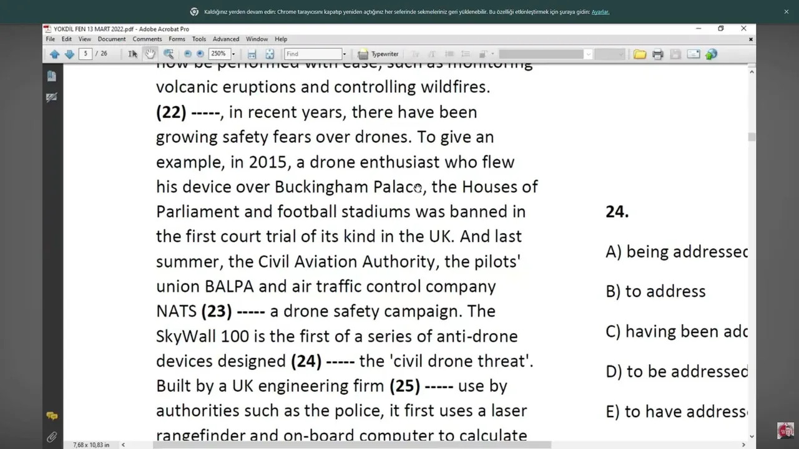Click the vertical scrollbar thumb
Screen dimensions: 799x449
coord(752,137)
